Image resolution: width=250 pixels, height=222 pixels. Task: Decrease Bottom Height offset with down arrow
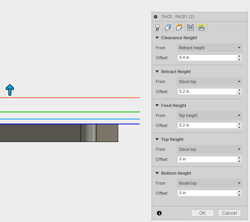[x=240, y=195]
